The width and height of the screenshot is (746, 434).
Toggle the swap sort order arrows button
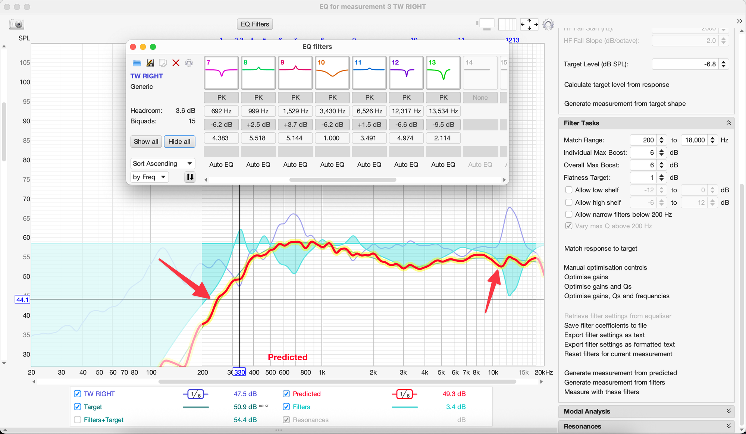(190, 177)
